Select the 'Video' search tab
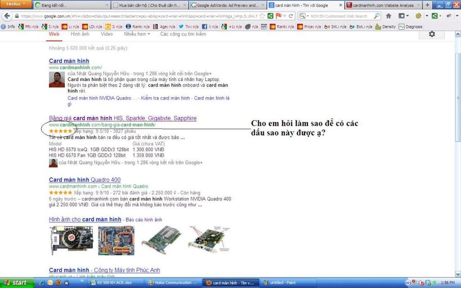The height and width of the screenshot is (288, 461). point(107,34)
